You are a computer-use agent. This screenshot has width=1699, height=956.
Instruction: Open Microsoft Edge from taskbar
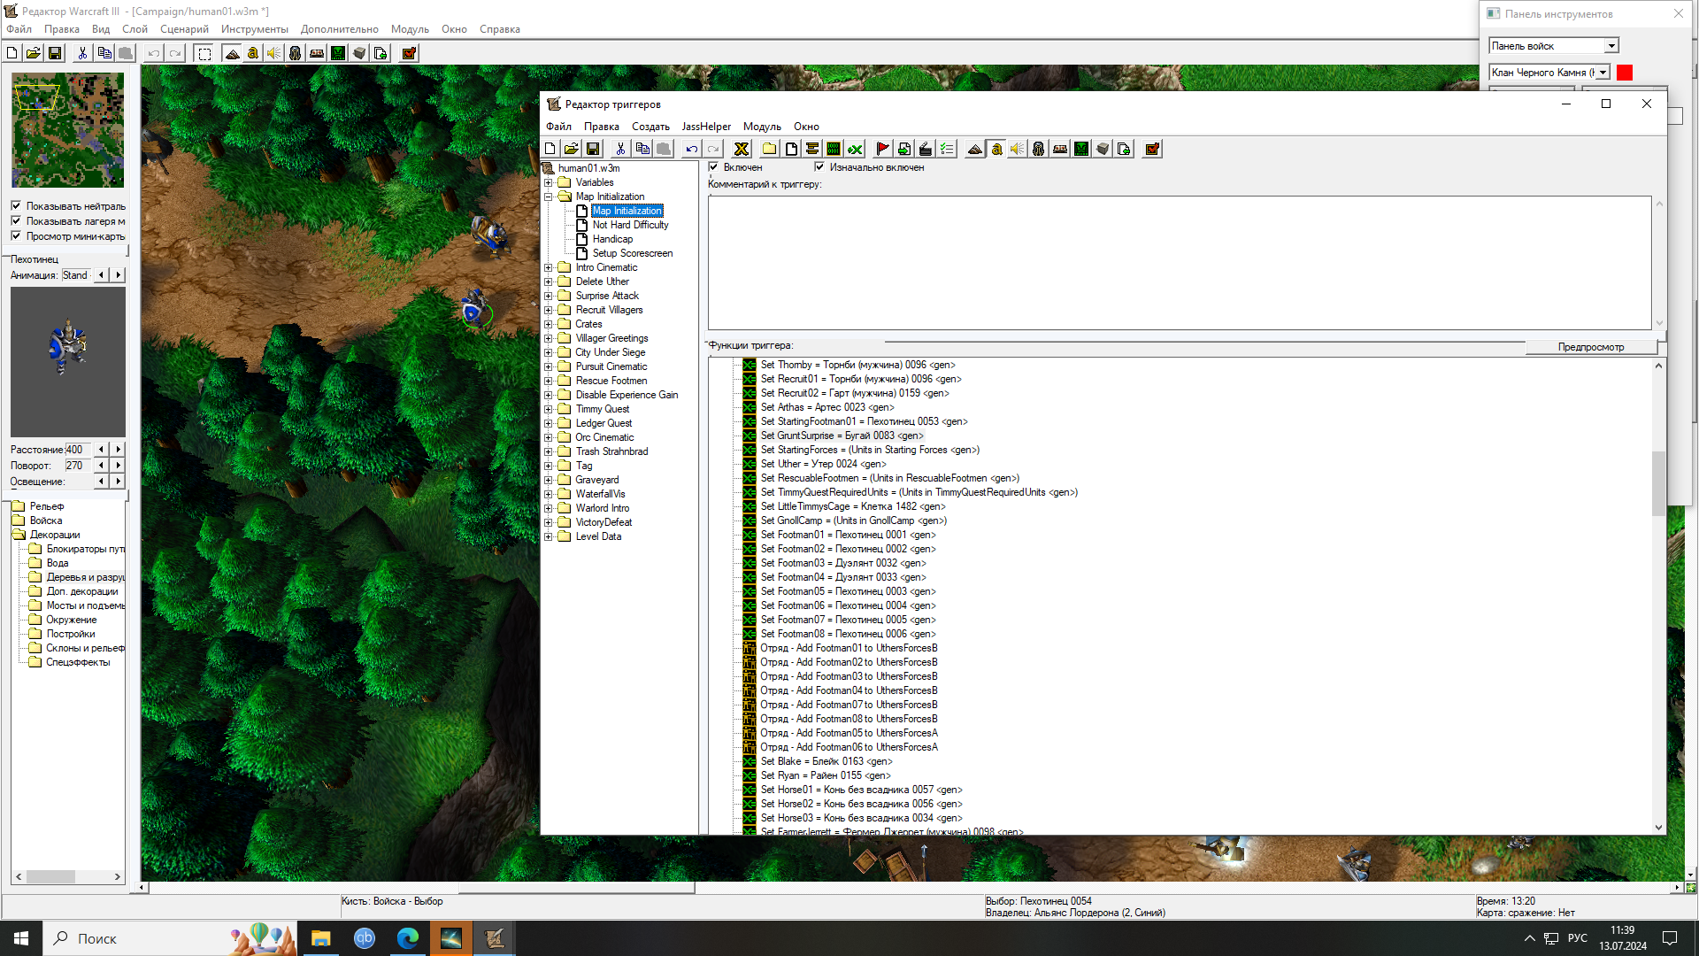[x=408, y=938]
